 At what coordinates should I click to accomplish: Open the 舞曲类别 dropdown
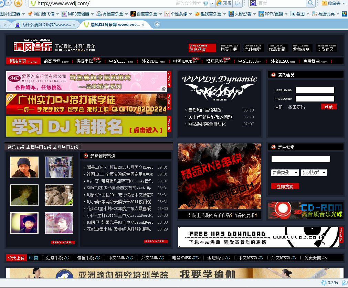pos(285,173)
